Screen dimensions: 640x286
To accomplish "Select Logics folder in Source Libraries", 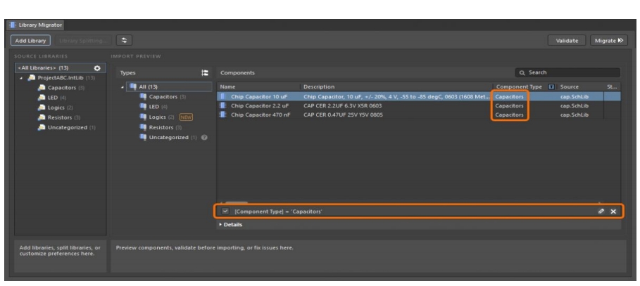I will [56, 108].
